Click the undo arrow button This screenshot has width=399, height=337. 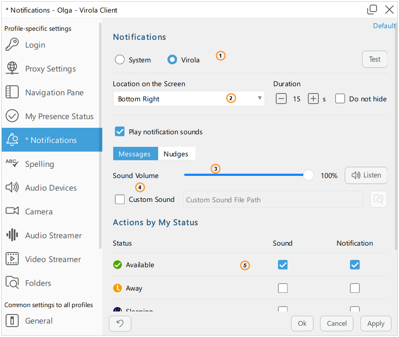tap(120, 324)
